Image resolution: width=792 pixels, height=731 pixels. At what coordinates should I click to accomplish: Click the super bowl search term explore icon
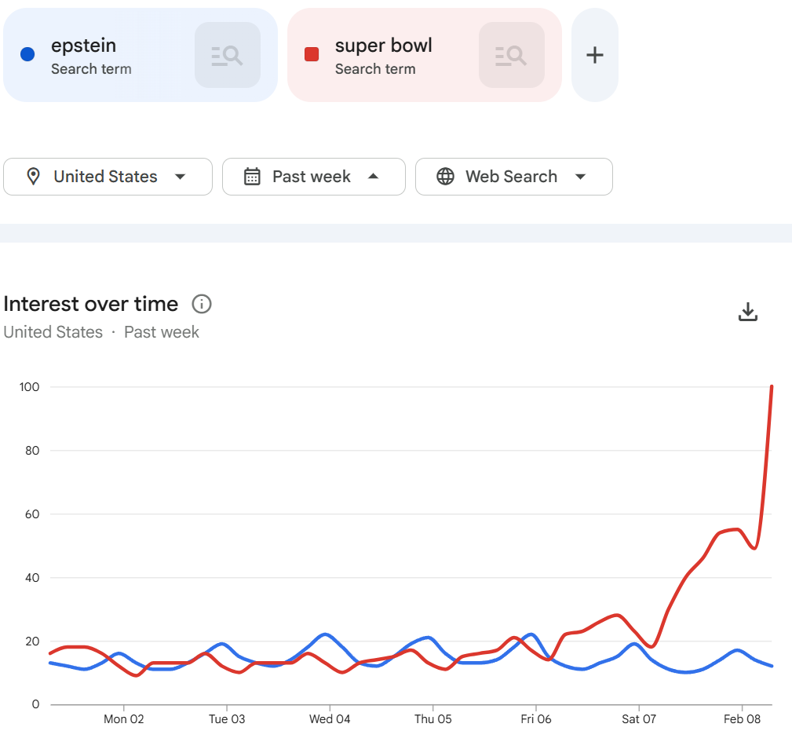coord(512,55)
